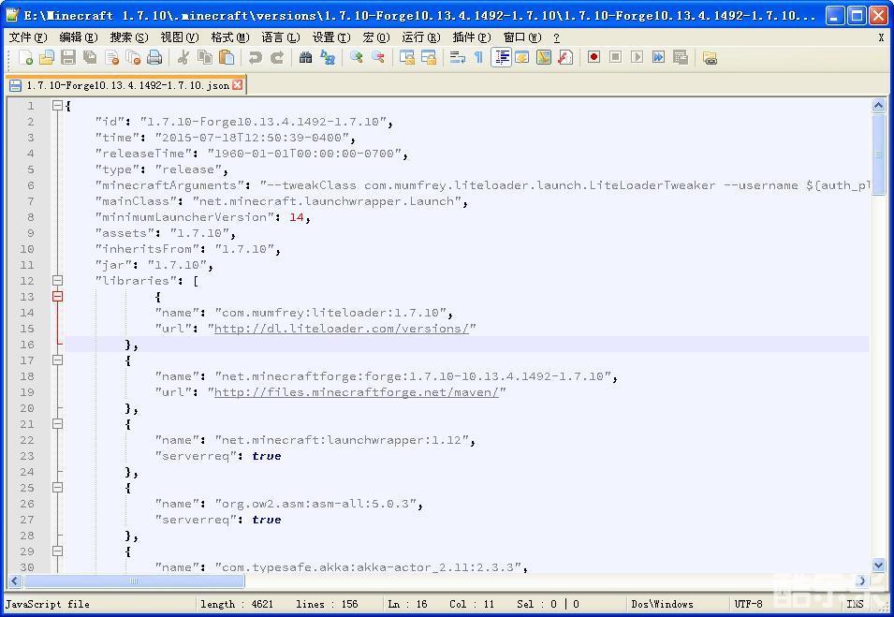This screenshot has width=894, height=617.
Task: Open the 宏(O) menu
Action: [376, 37]
